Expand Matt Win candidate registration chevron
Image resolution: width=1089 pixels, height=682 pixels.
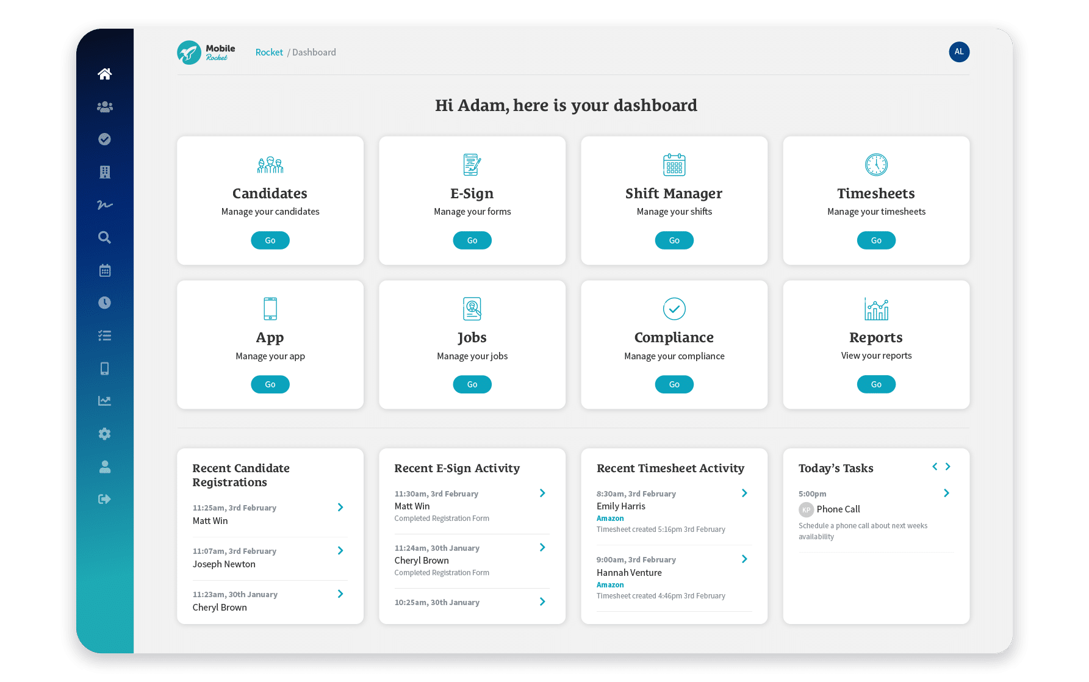(x=340, y=508)
